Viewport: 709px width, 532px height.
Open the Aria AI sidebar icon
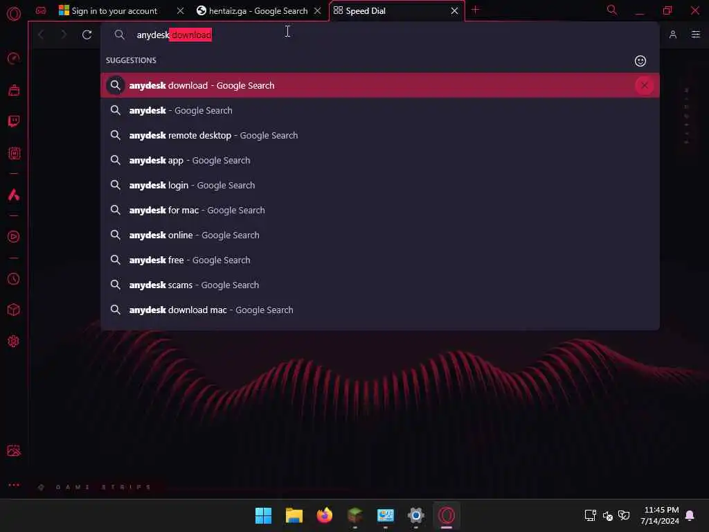coord(14,195)
